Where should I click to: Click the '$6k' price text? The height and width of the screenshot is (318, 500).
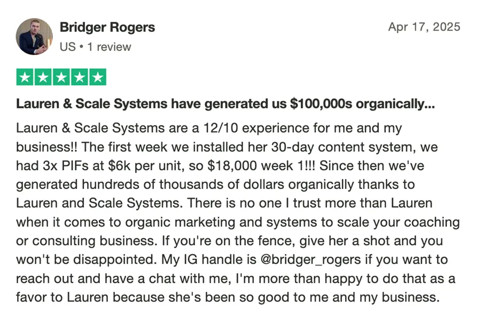coord(119,166)
